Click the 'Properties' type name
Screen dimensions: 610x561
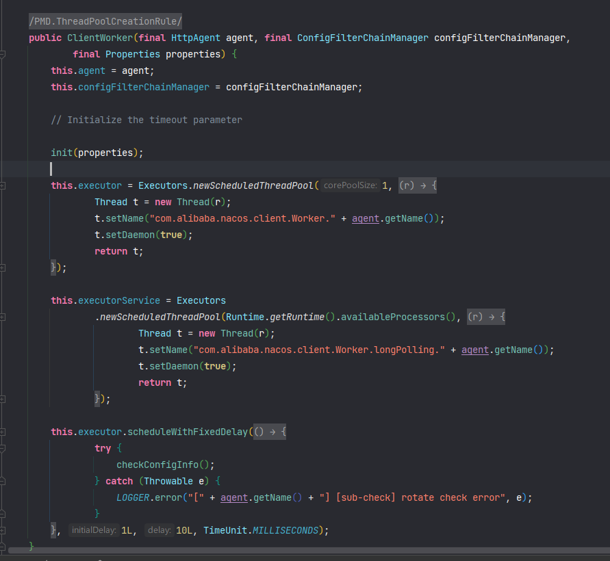point(133,54)
